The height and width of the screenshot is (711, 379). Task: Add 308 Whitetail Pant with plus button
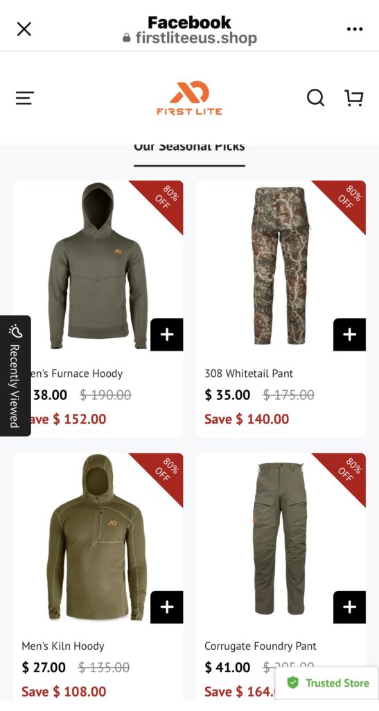pos(350,335)
